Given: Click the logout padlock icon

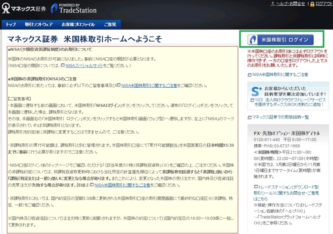Looking at the screenshot, I should pyautogui.click(x=312, y=4).
